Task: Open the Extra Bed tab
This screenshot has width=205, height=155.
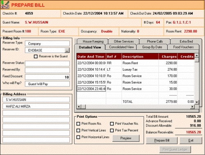Action: [x=186, y=41]
